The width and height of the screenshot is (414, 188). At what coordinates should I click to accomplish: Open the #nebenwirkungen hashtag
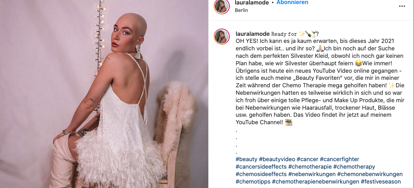point(312,174)
